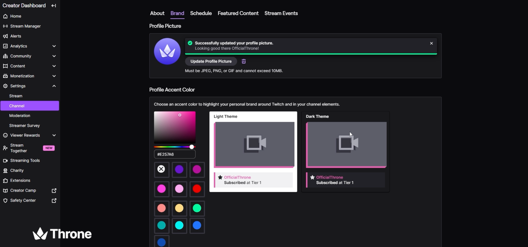Click the Charity ribbon icon
This screenshot has width=528, height=247.
(x=5, y=171)
